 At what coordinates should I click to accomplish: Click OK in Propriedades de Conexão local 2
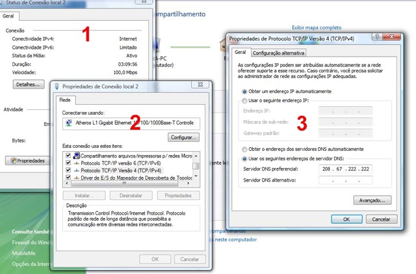point(155,259)
